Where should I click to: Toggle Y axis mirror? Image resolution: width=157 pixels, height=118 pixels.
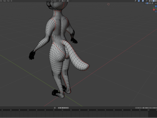149,3
